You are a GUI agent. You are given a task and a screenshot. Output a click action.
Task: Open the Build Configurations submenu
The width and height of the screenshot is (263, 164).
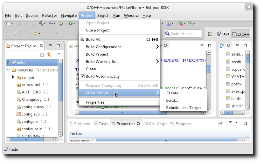(120, 47)
